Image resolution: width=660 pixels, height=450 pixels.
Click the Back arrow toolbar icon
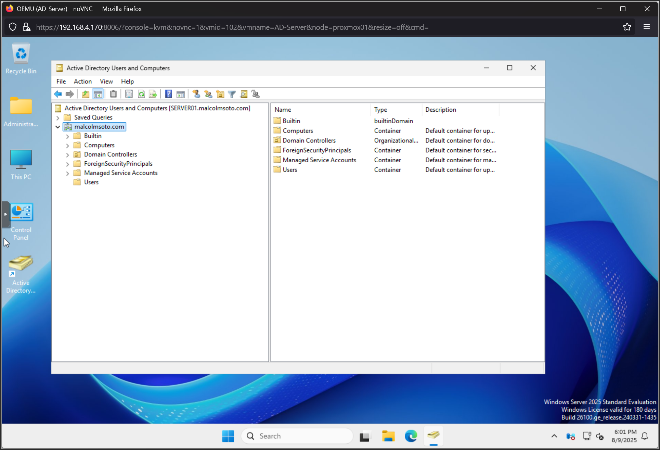[58, 94]
